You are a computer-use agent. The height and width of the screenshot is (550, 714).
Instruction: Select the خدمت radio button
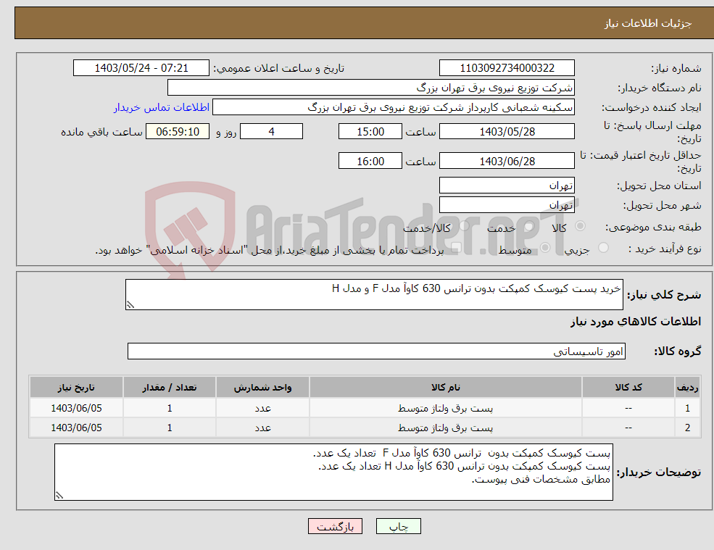click(528, 226)
